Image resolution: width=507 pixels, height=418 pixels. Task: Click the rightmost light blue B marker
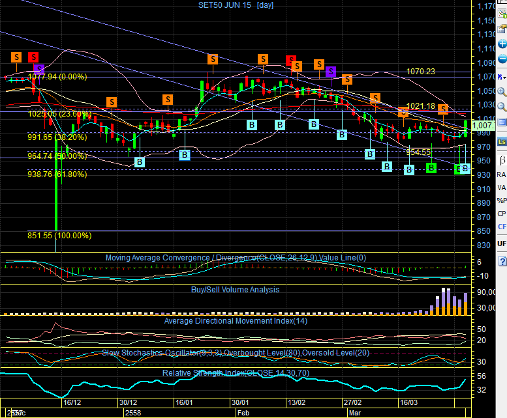pyautogui.click(x=465, y=169)
